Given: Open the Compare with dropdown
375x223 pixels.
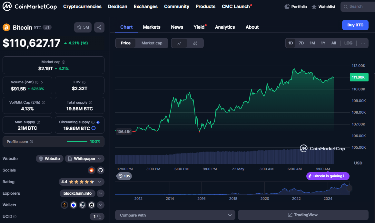Looking at the screenshot, I should (175, 215).
